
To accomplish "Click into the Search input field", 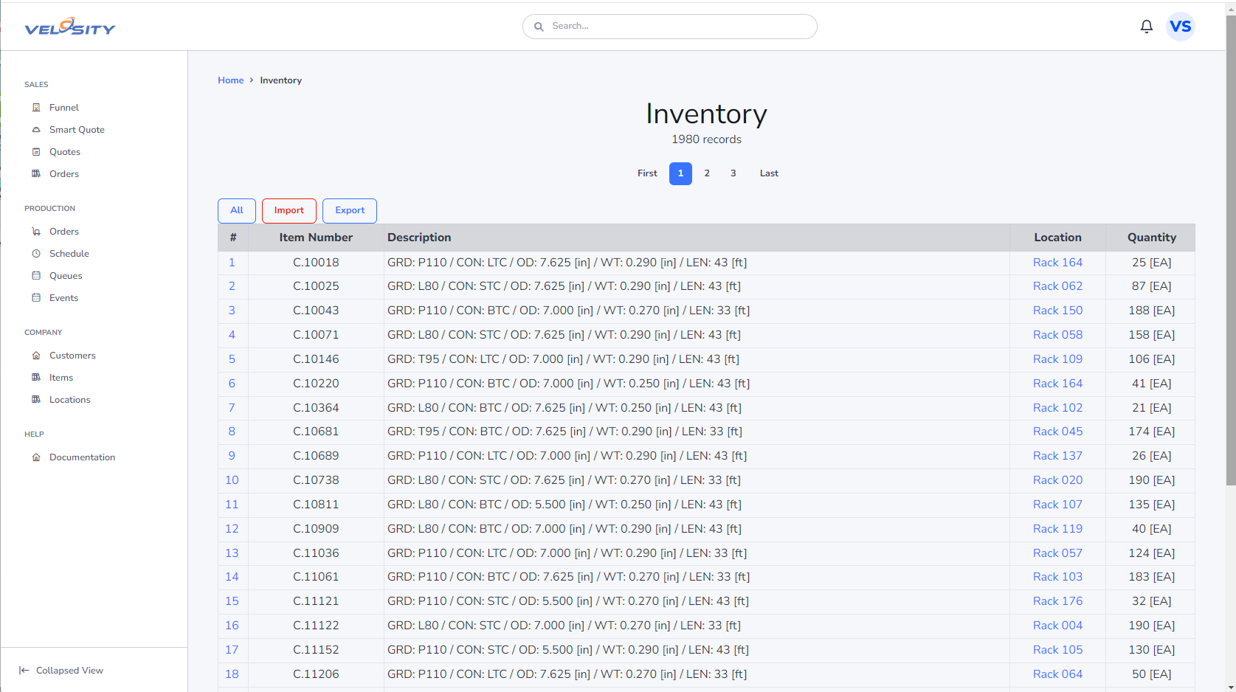I will [679, 27].
